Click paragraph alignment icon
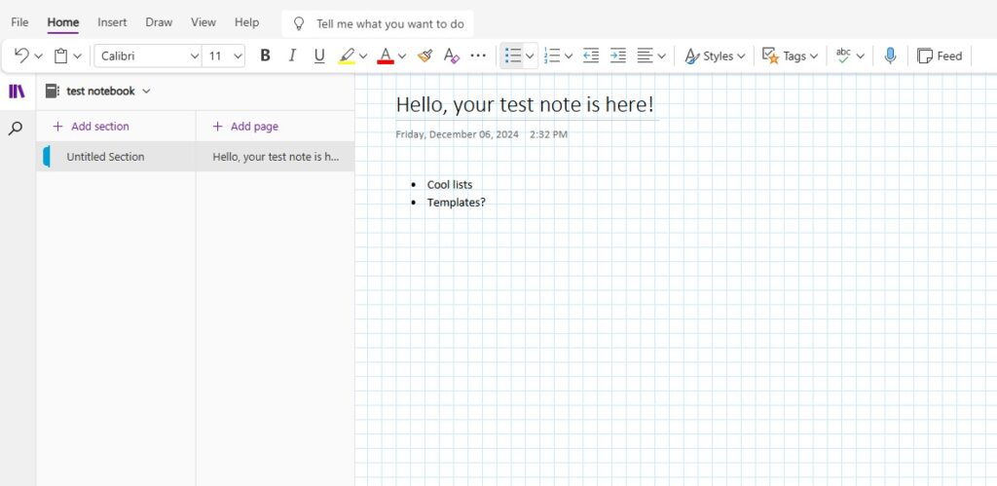Screen dimensions: 997x486 click(x=645, y=56)
